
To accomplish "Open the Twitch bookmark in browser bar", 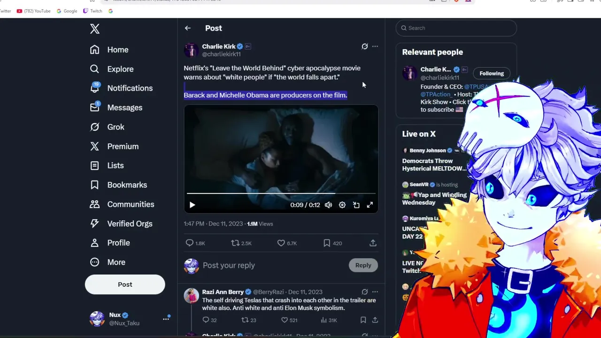I will click(92, 11).
